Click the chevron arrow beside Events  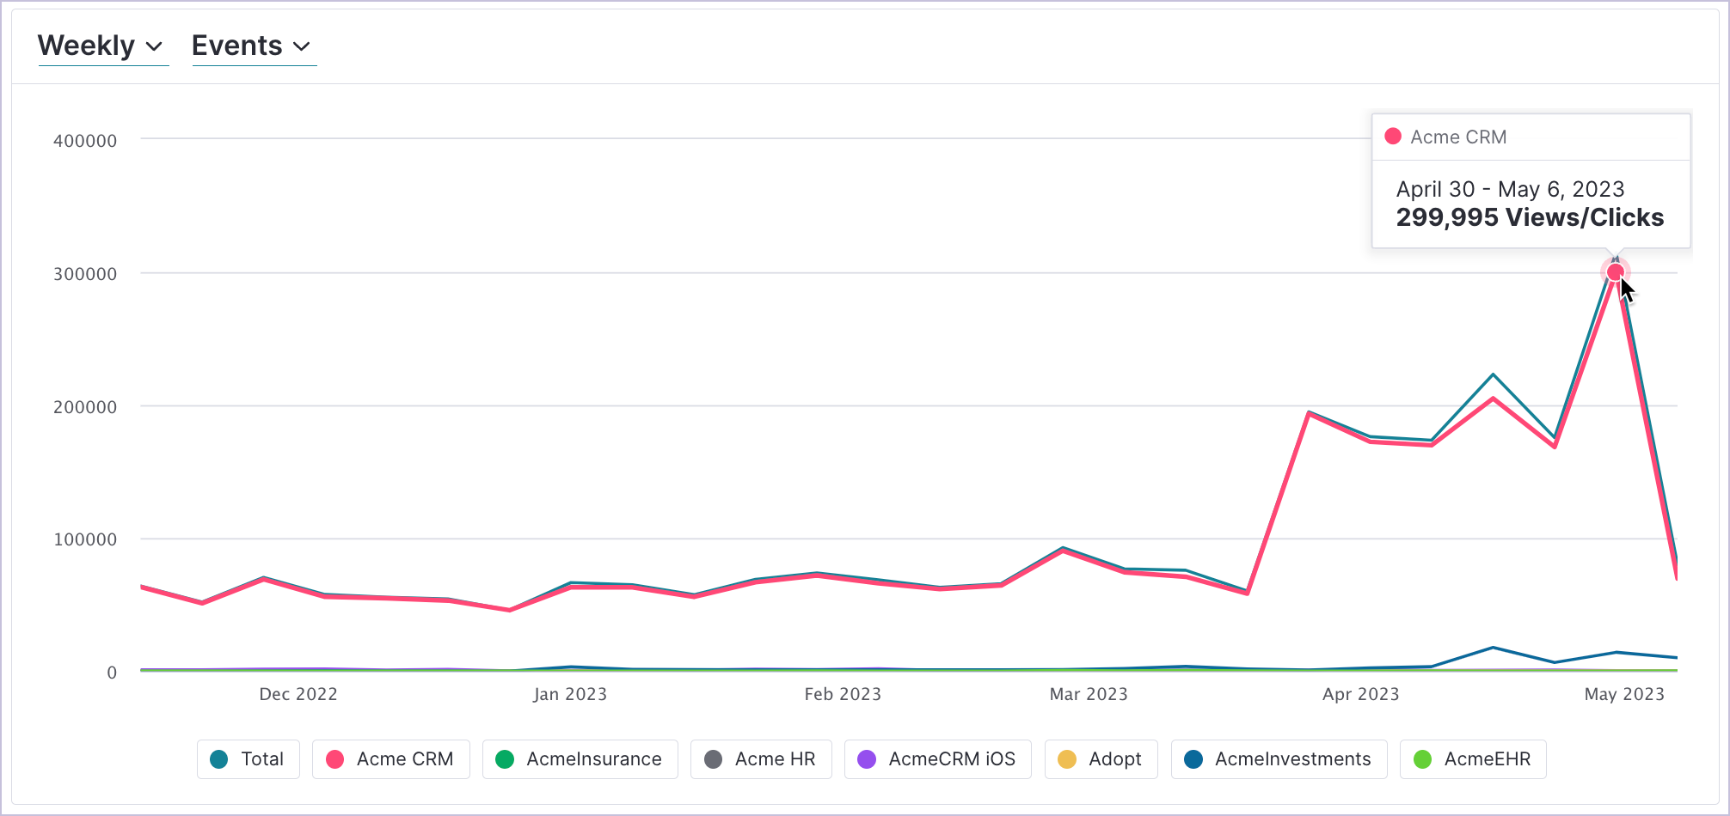(302, 46)
